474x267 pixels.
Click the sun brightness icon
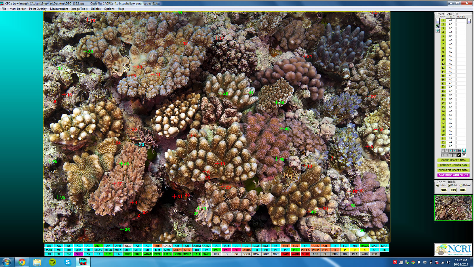(x=464, y=155)
